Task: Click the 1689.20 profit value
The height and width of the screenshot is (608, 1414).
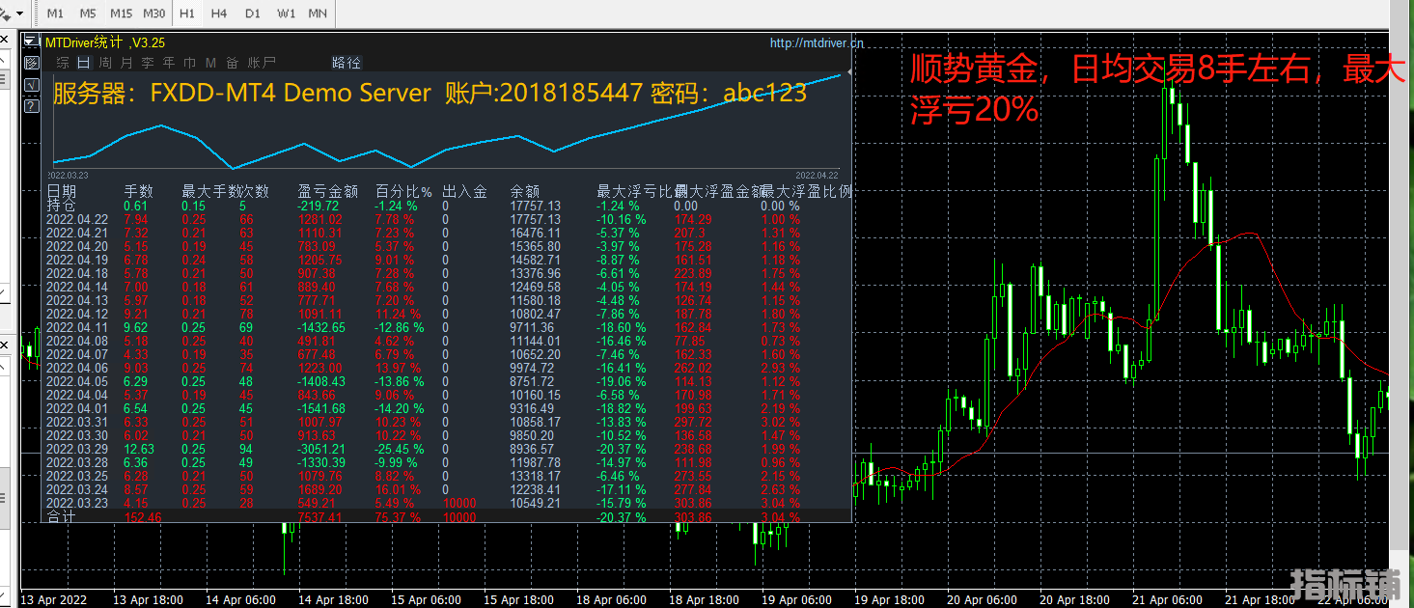Action: point(319,489)
